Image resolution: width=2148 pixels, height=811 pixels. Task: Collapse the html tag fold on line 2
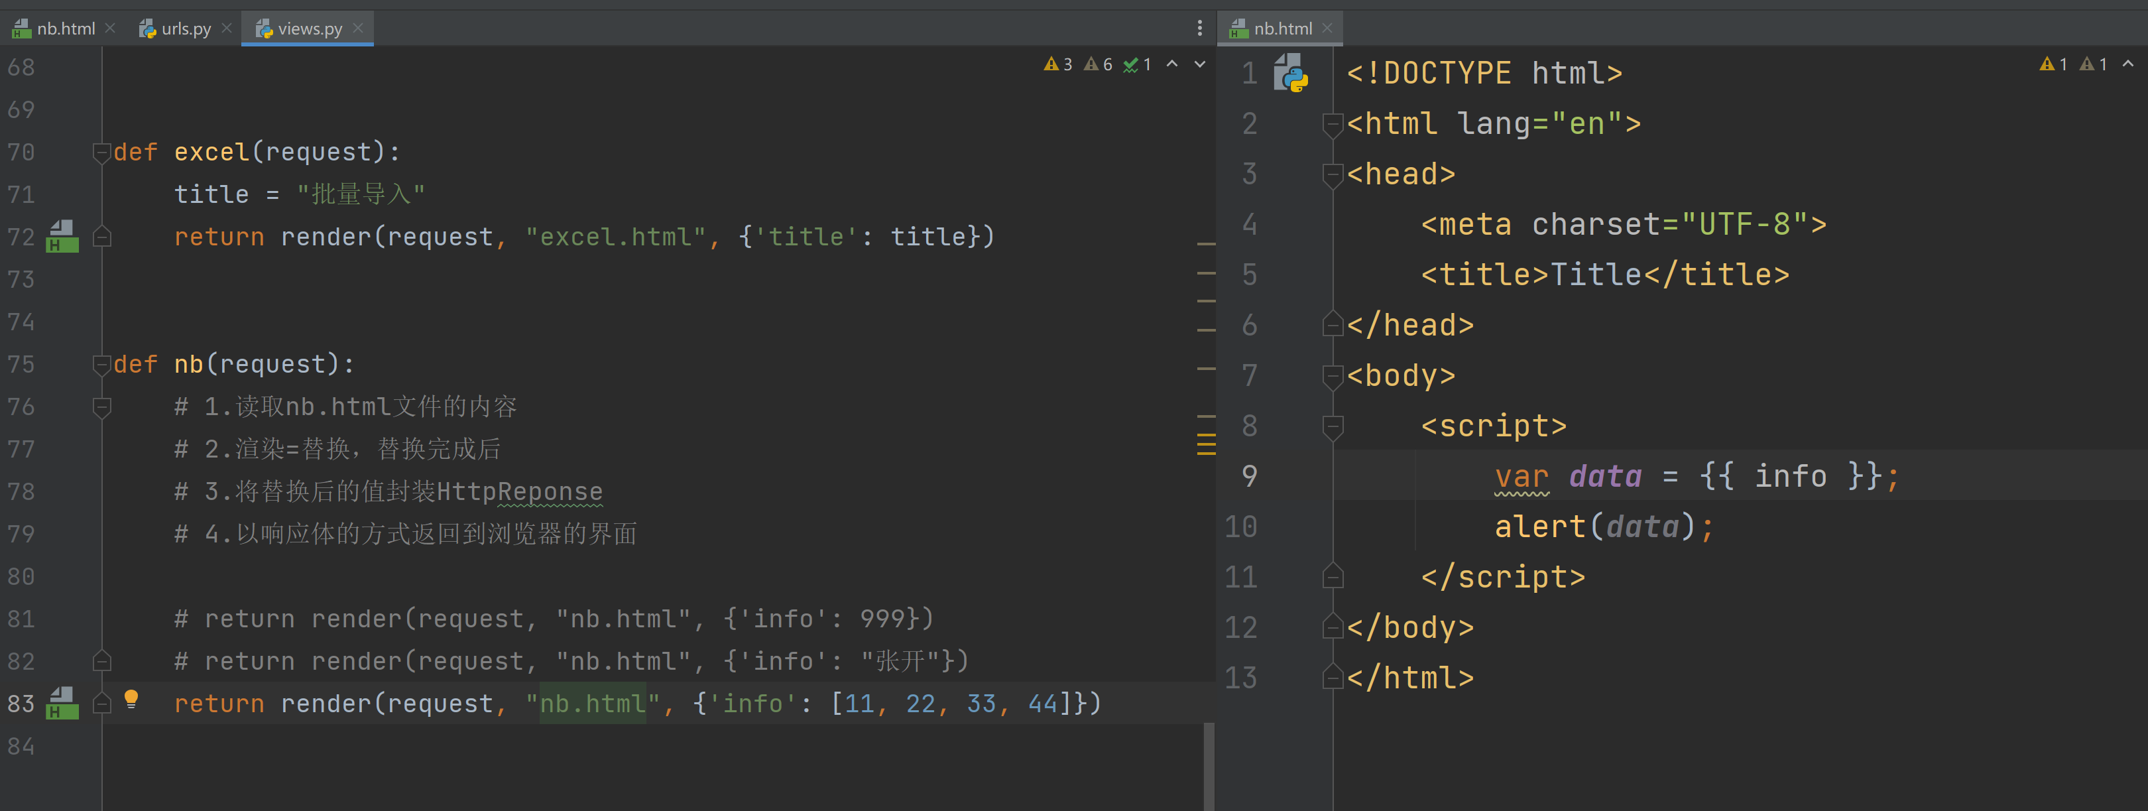(1333, 125)
